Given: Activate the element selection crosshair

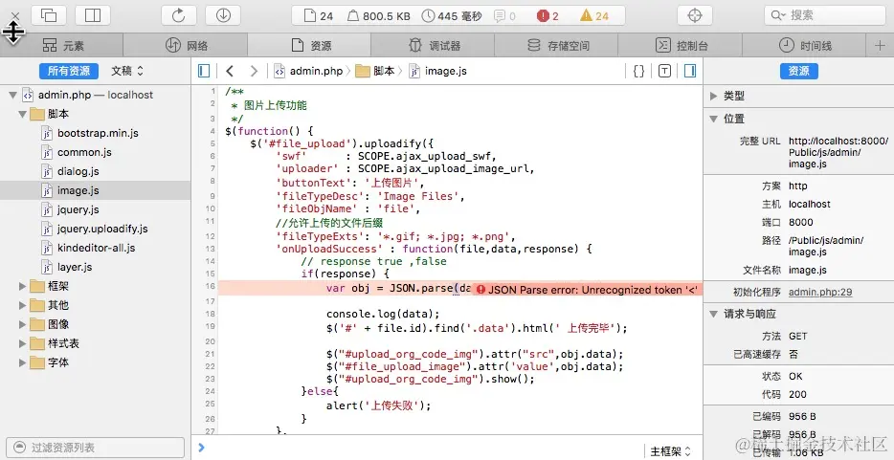Looking at the screenshot, I should coord(695,15).
